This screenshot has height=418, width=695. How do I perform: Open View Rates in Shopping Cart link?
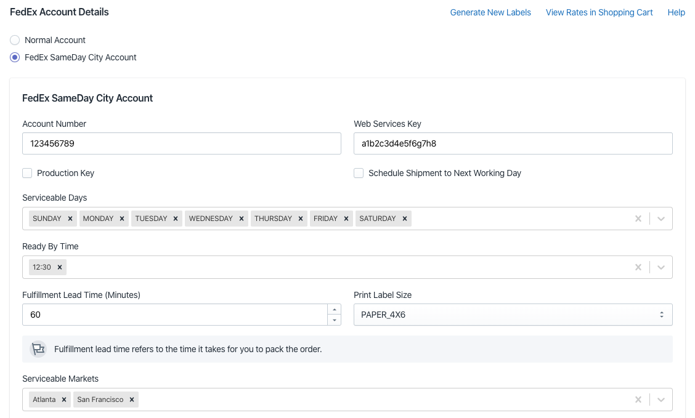pos(599,12)
